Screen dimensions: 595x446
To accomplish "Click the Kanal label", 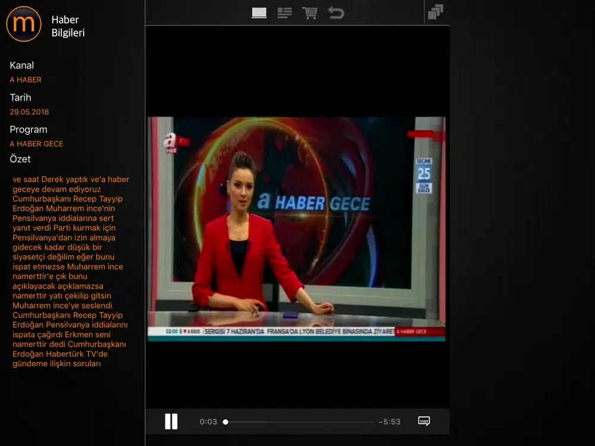I will (x=21, y=65).
